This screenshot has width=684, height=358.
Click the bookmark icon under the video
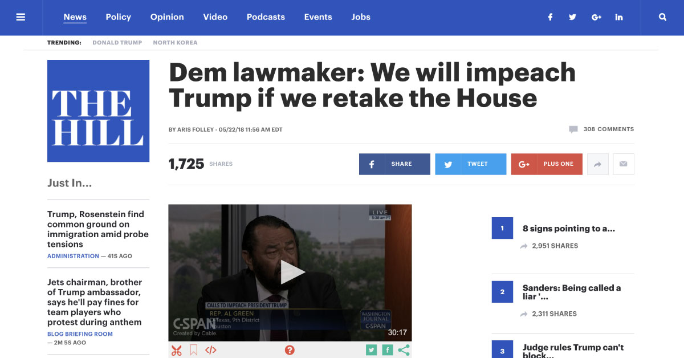[x=193, y=351]
